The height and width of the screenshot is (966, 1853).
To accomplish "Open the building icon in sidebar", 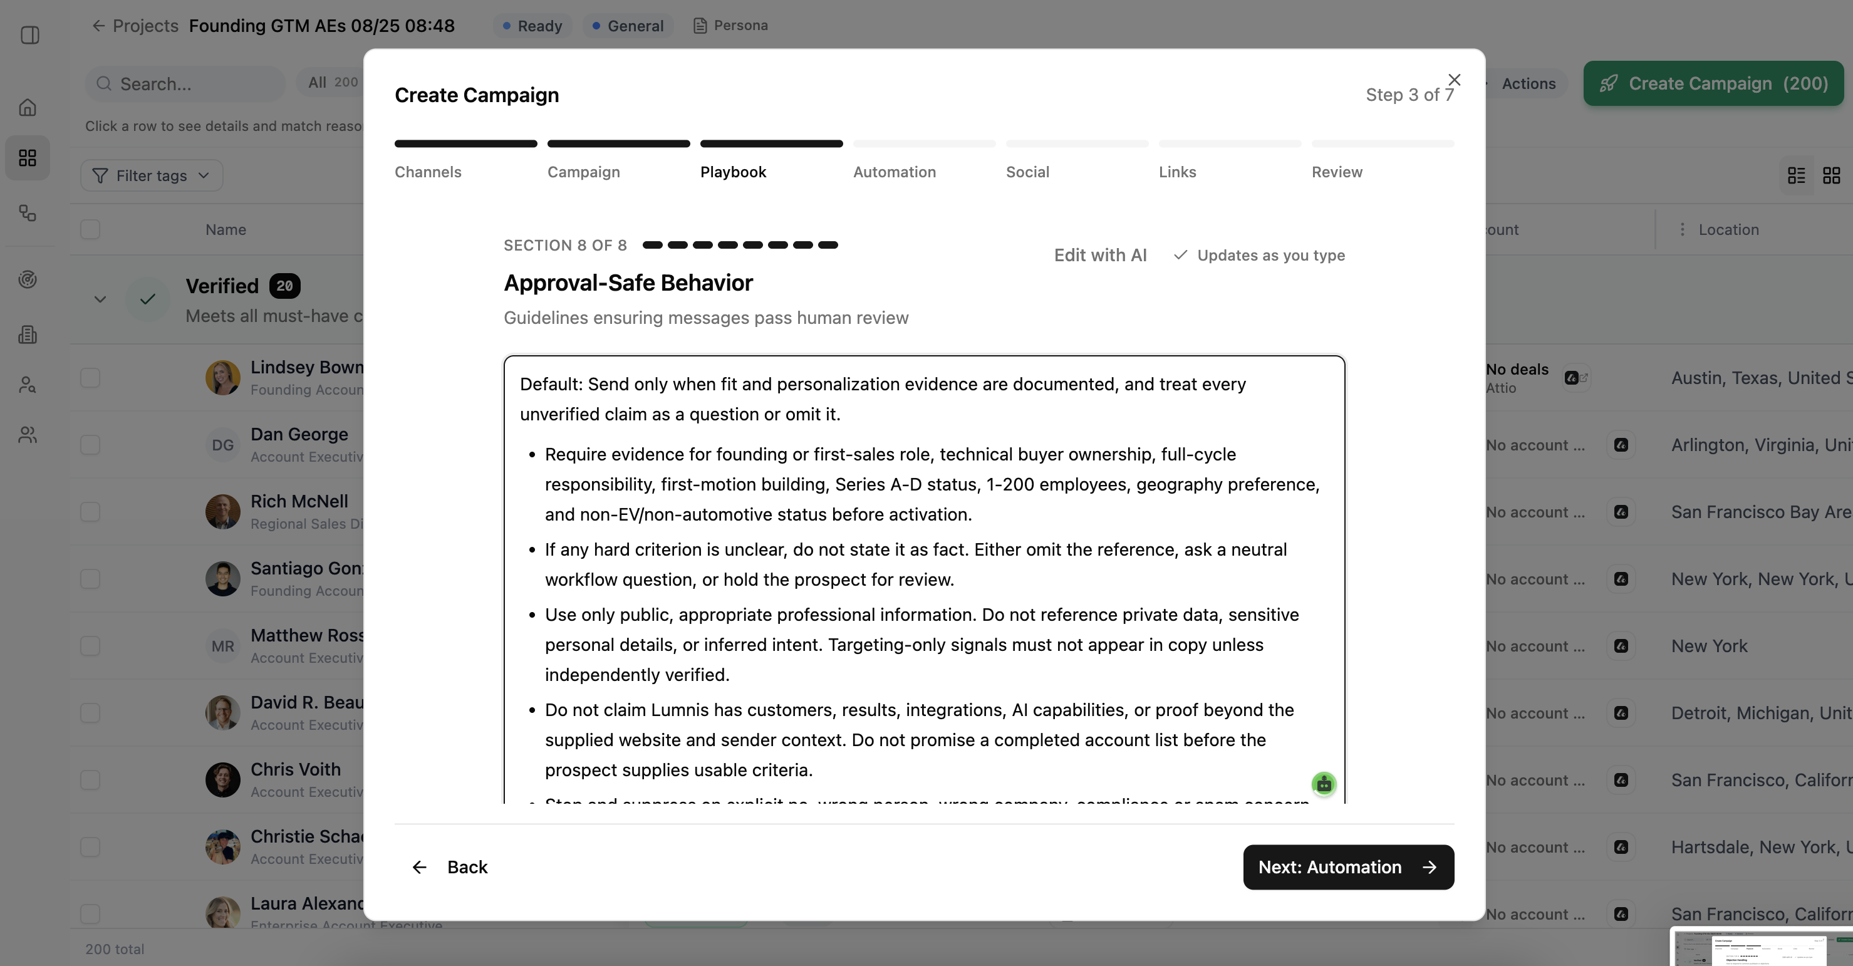I will [28, 335].
